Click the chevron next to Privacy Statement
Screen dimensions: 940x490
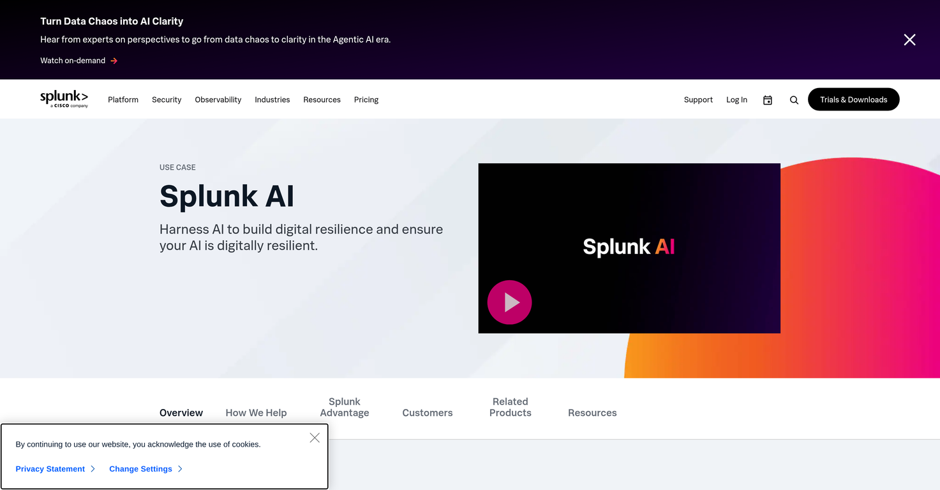[x=93, y=468]
